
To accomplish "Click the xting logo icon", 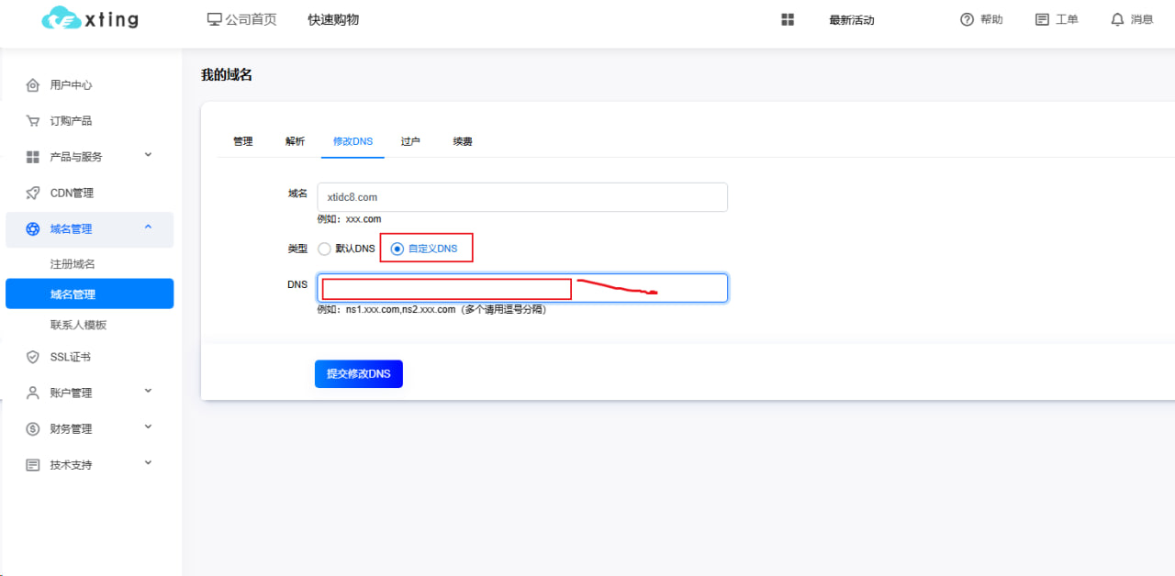I will tap(62, 18).
